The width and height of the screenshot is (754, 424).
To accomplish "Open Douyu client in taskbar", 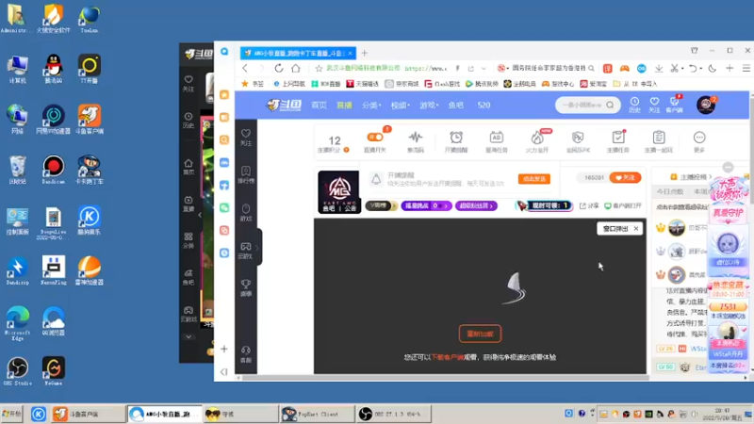I will pos(88,414).
